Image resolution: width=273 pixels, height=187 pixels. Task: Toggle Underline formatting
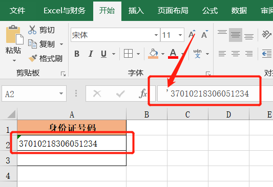pos(103,54)
